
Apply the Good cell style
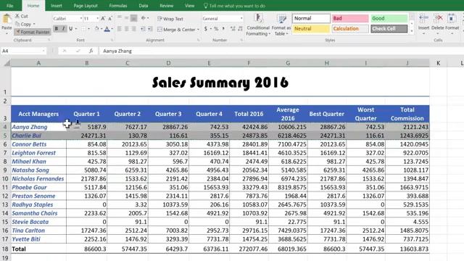coord(389,18)
